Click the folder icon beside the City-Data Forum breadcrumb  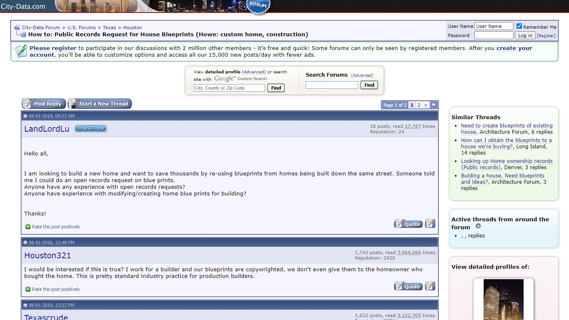click(17, 27)
